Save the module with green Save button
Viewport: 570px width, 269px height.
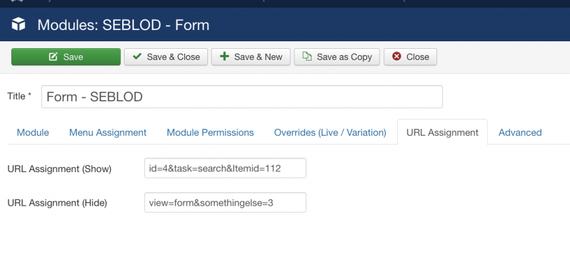tap(66, 57)
